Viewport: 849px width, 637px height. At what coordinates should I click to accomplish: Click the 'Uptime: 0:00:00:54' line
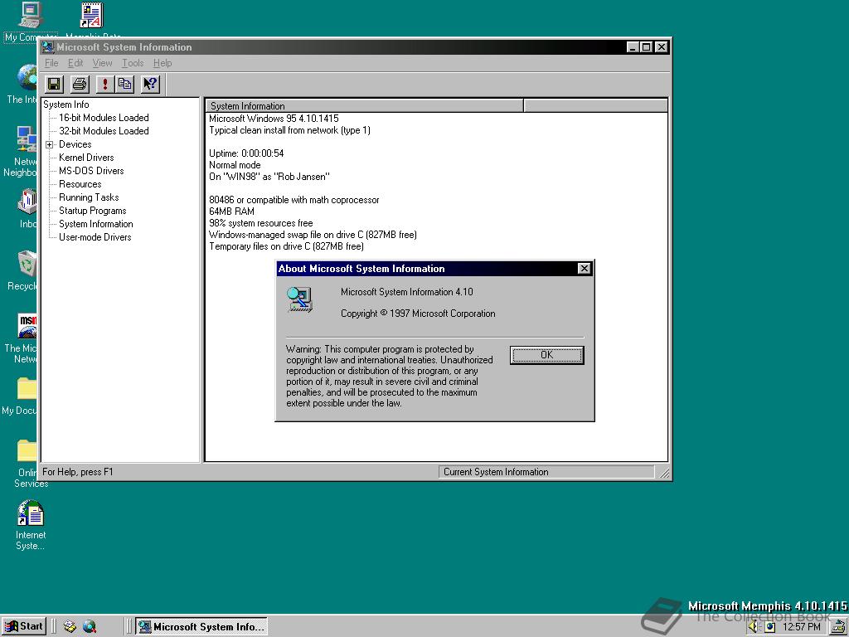coord(245,153)
